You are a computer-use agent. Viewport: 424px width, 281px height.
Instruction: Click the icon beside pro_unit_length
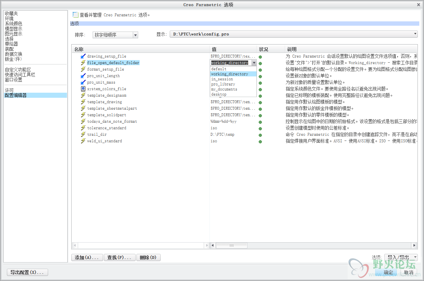83,76
